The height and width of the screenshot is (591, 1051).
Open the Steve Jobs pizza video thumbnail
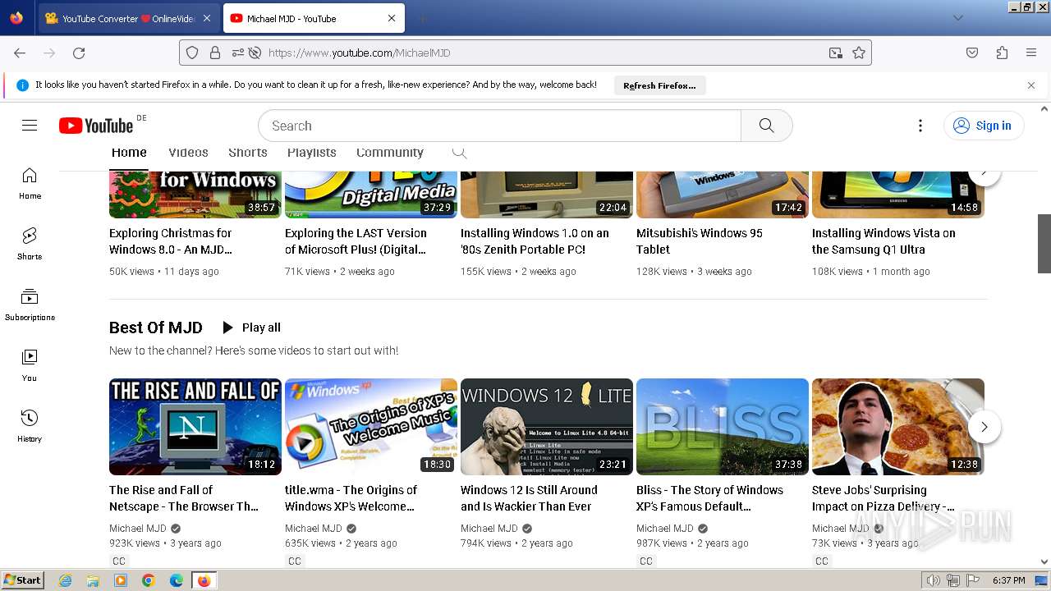tap(898, 427)
